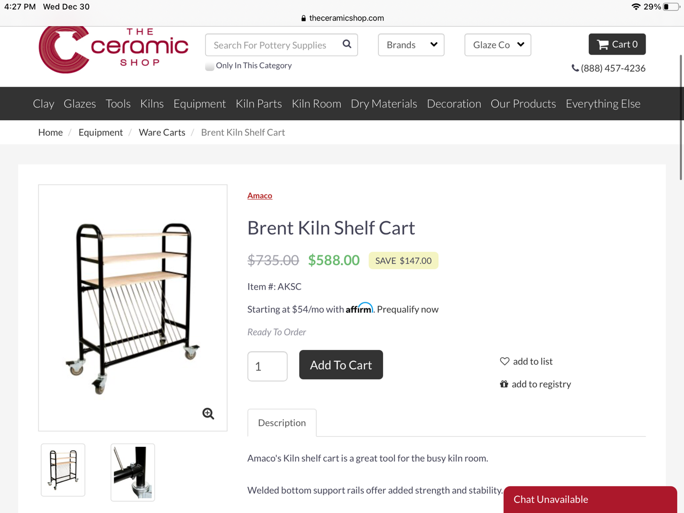Click the Affirm logo in the financing text

point(359,308)
